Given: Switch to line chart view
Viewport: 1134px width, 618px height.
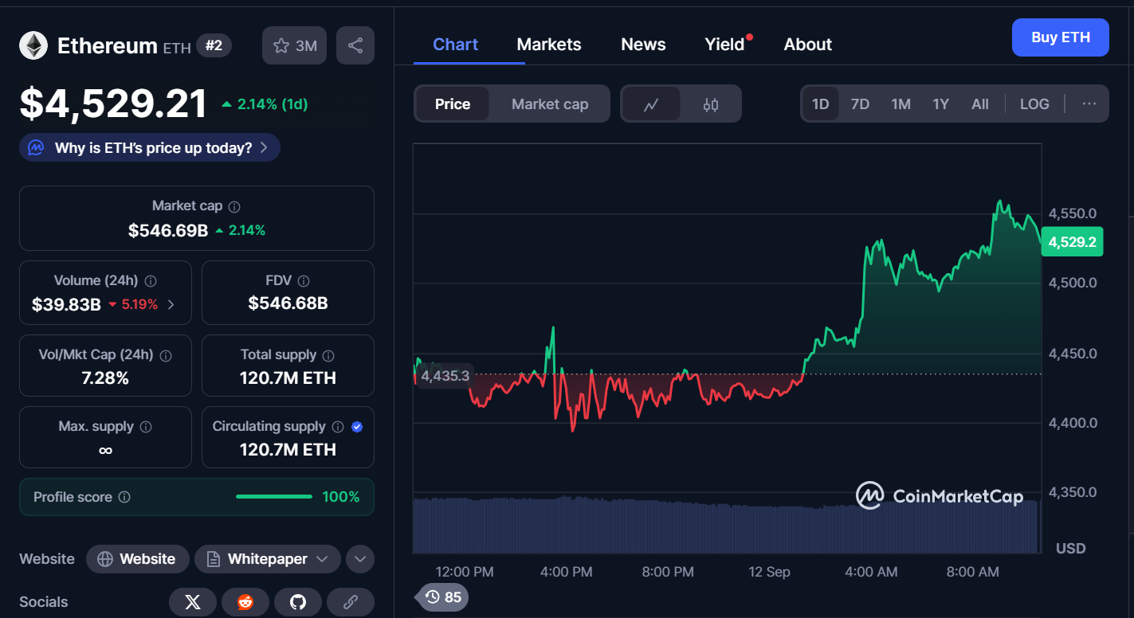Looking at the screenshot, I should click(x=651, y=104).
